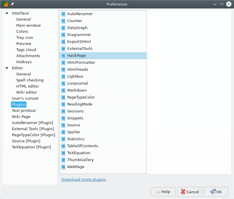234x199 pixels.
Task: Toggle the Markdown plugin checkbox
Action: (x=64, y=91)
